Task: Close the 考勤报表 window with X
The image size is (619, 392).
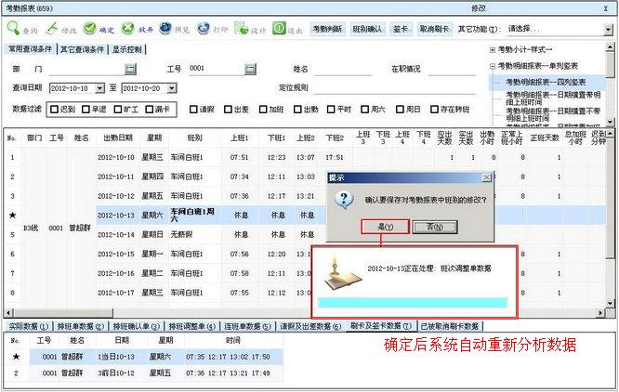Action: [606, 8]
